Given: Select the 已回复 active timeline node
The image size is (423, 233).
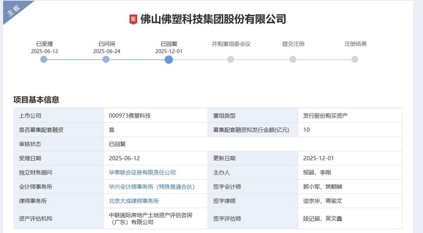Looking at the screenshot, I should (x=169, y=59).
